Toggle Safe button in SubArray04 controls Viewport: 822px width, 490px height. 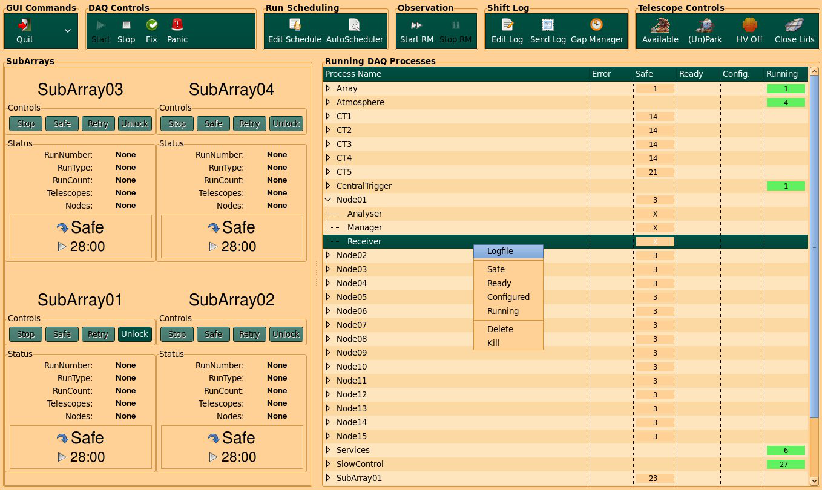point(213,123)
